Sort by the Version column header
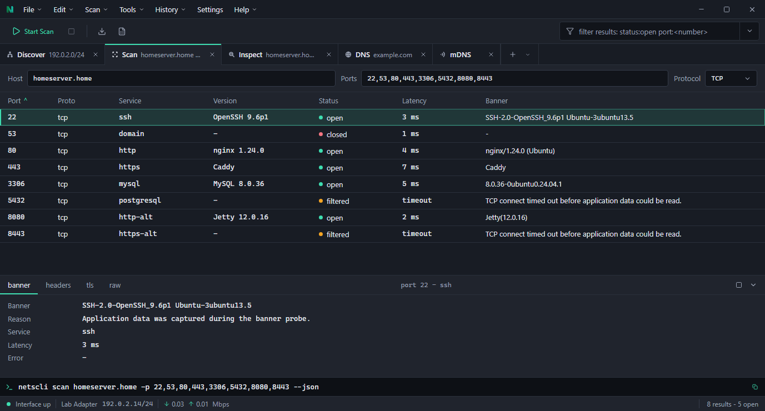The image size is (765, 411). [225, 101]
